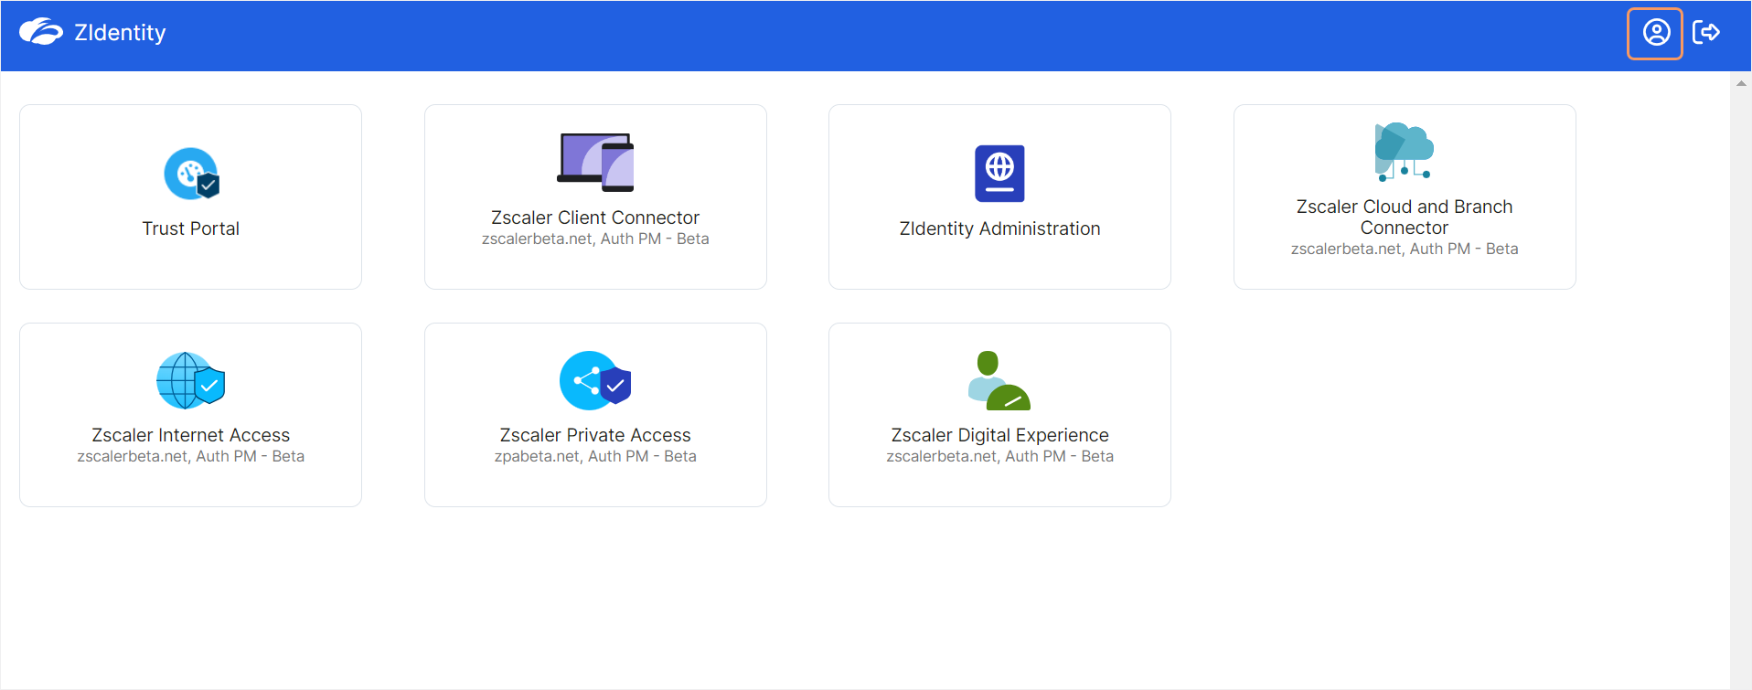Open the user profile icon

[x=1655, y=33]
